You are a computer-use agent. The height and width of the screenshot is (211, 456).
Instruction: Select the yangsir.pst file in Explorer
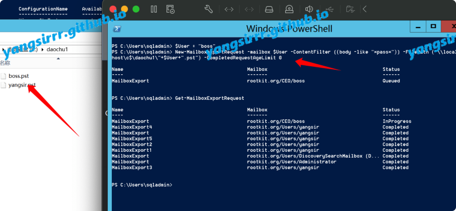coord(22,85)
